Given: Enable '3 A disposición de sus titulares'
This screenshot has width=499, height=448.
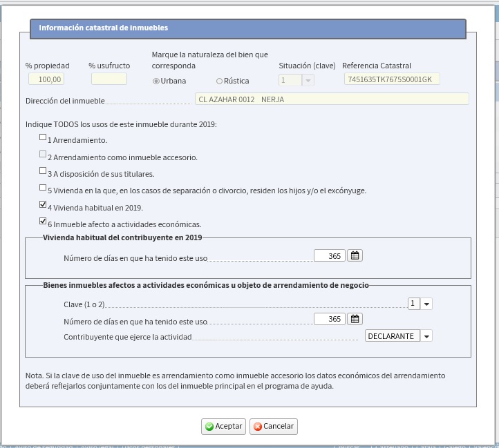Looking at the screenshot, I should [x=44, y=171].
